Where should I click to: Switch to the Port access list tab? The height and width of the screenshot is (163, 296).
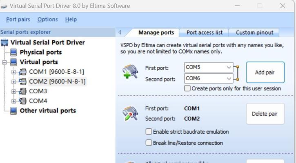pos(205,33)
